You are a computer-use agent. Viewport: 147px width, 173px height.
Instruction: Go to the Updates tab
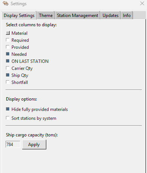click(x=110, y=16)
